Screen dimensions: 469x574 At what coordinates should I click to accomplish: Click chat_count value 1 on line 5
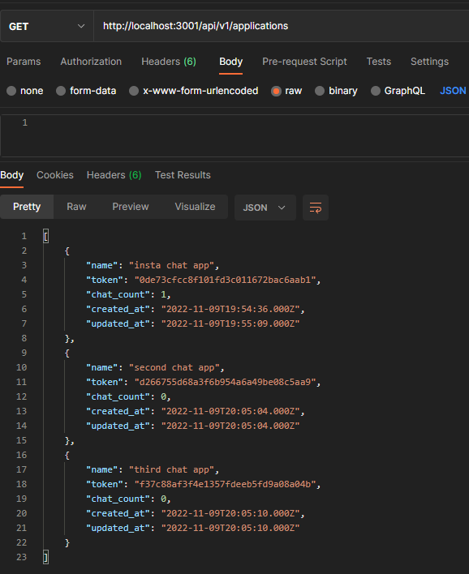[x=163, y=294]
